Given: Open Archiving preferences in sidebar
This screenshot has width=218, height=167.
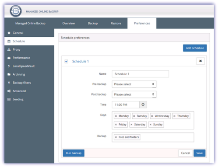Looking at the screenshot, I should pyautogui.click(x=29, y=74).
